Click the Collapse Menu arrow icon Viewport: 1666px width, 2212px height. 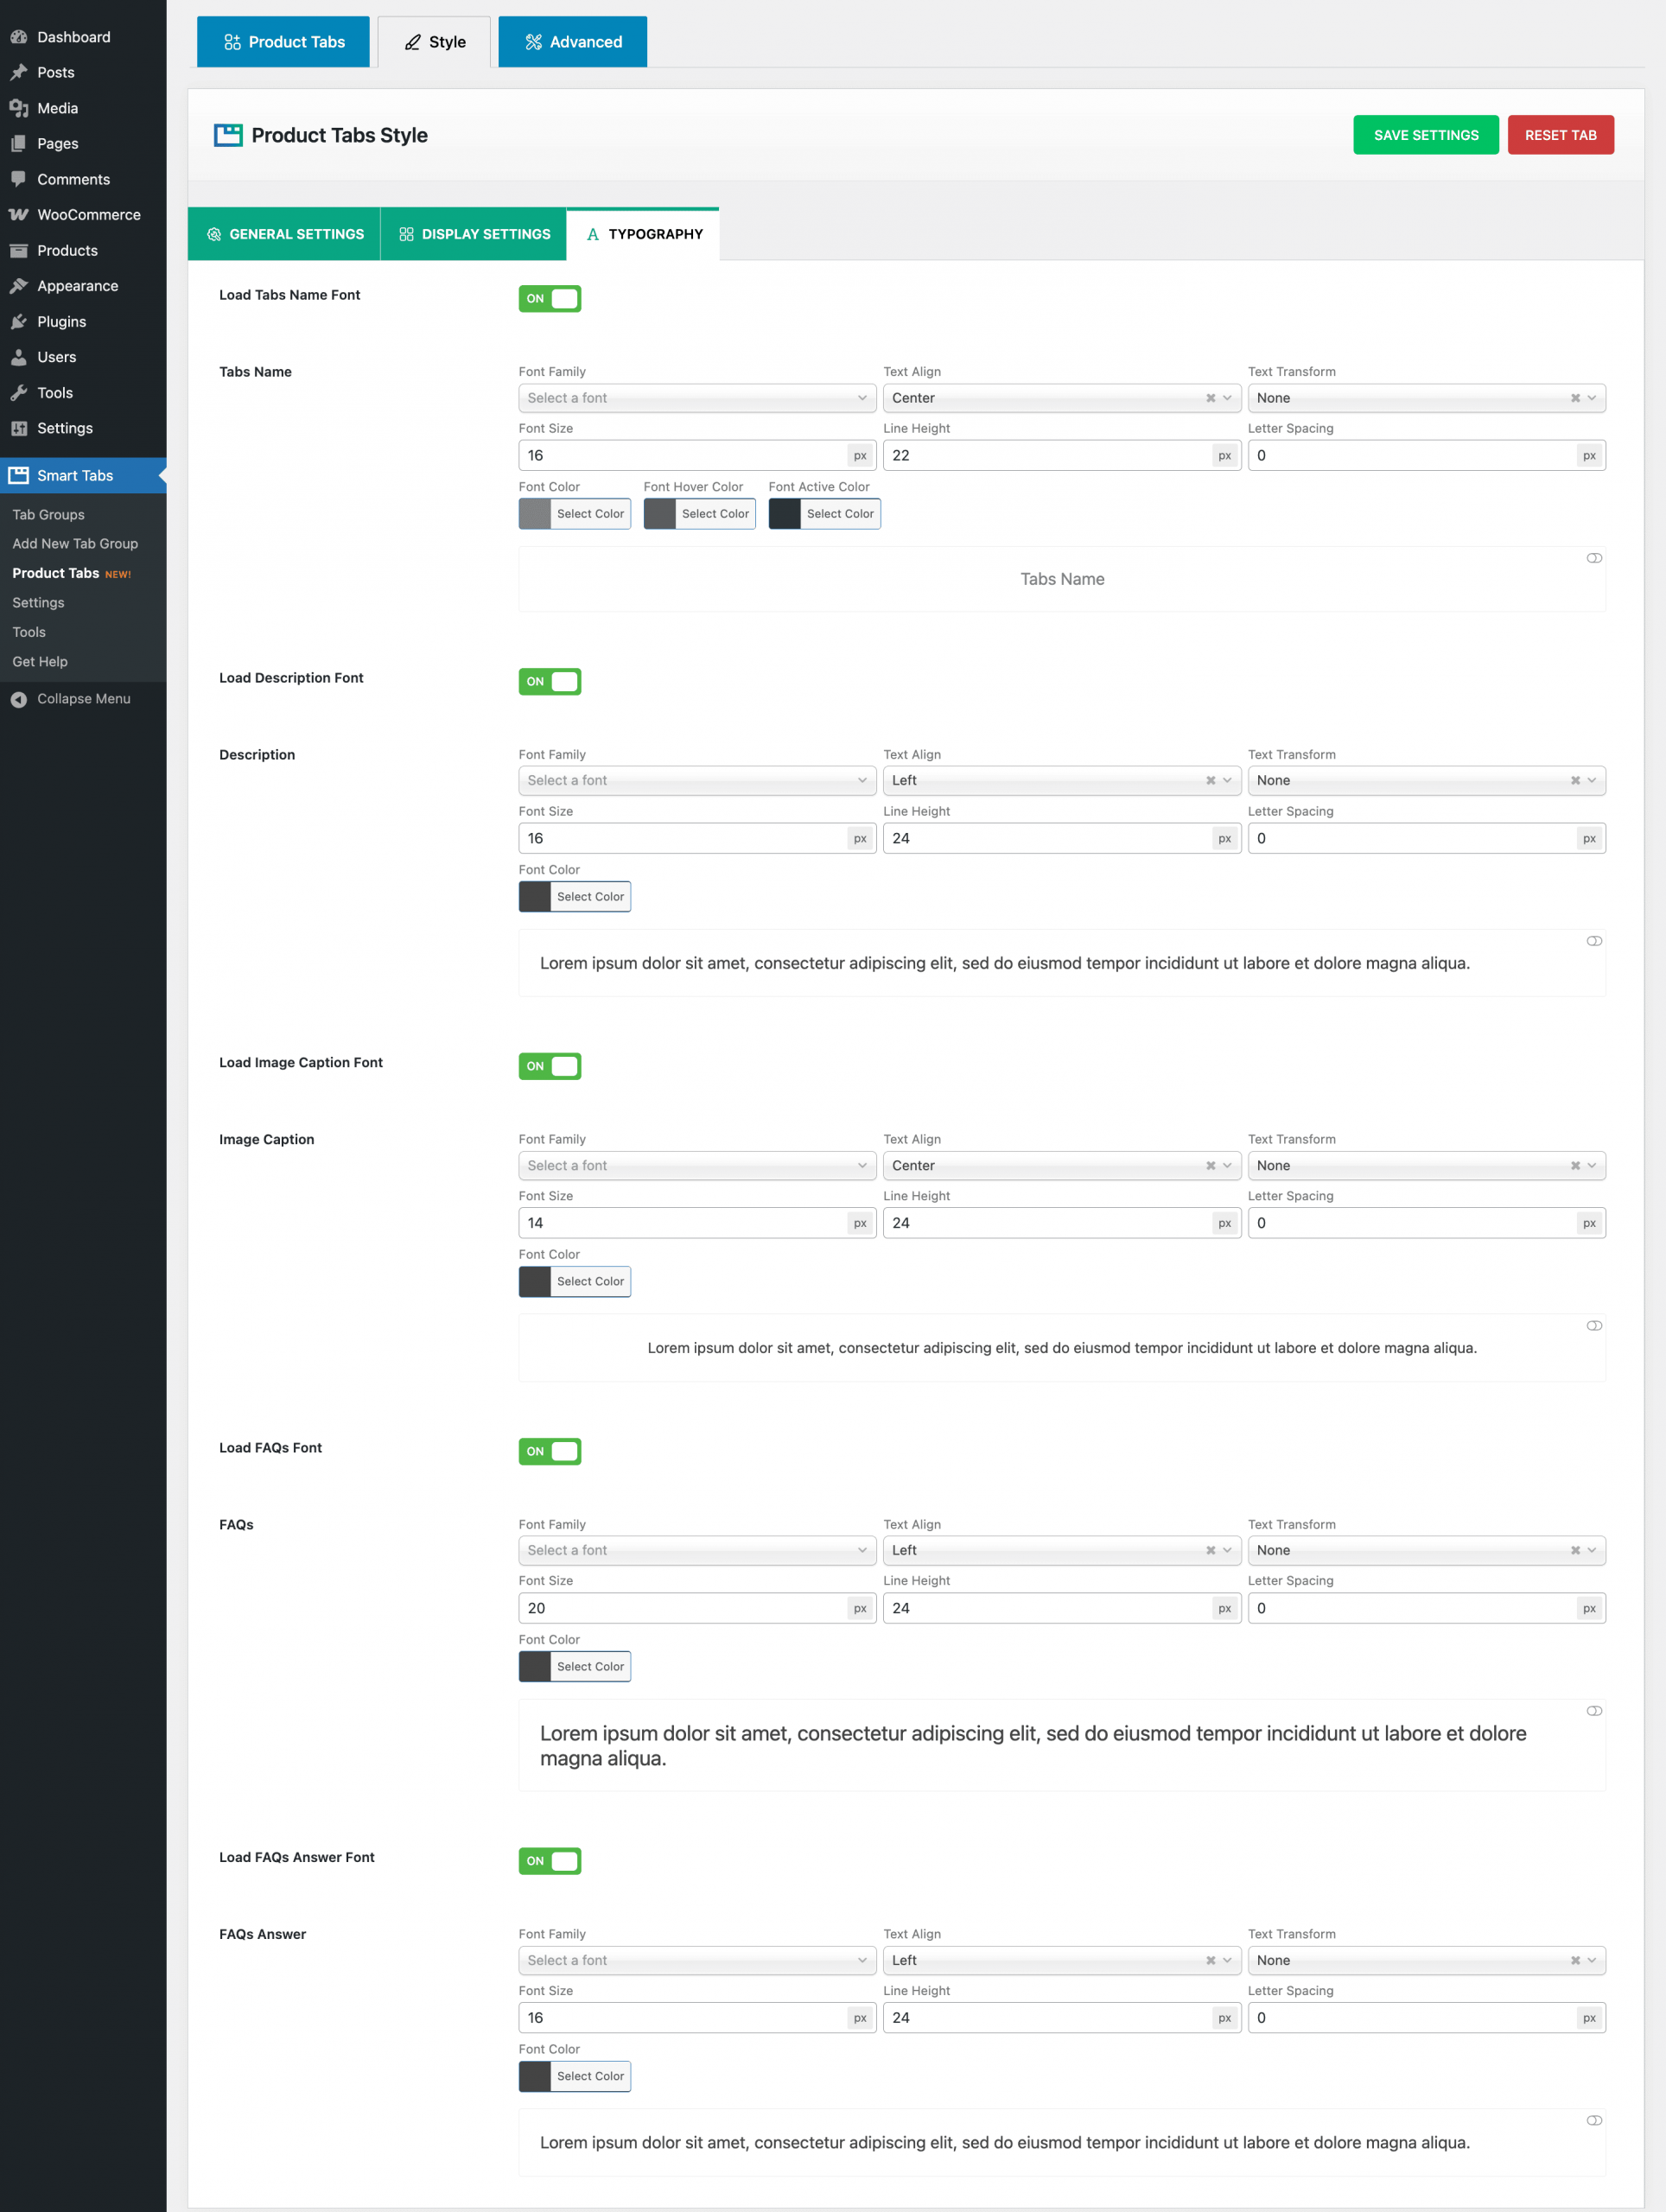tap(19, 699)
